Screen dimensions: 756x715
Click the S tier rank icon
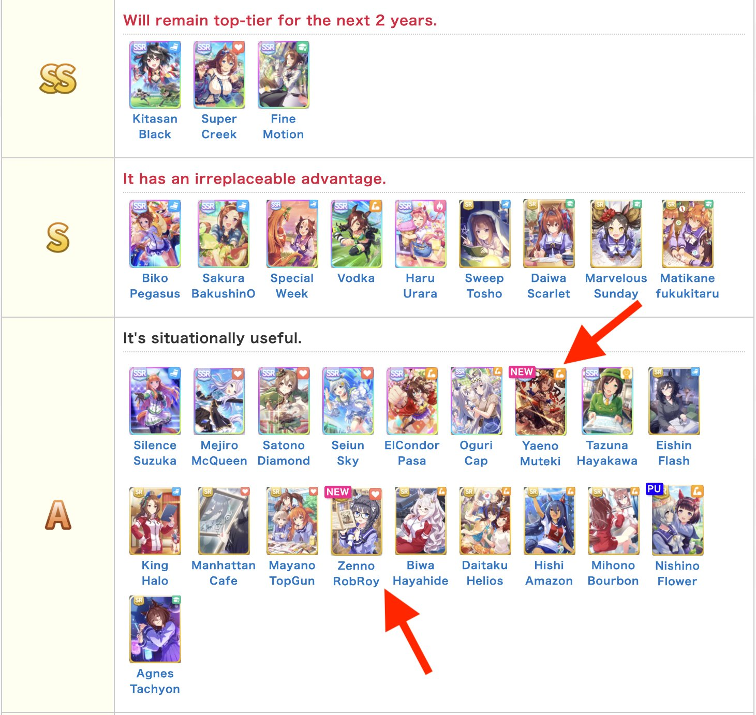[x=58, y=237]
